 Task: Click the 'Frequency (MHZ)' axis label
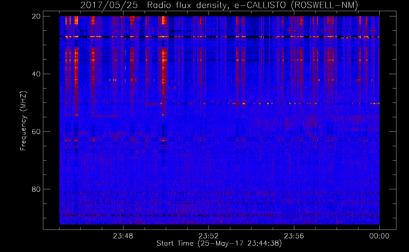23,121
